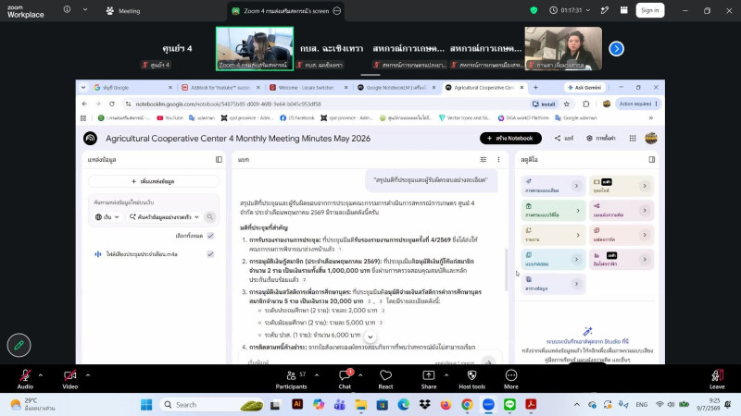Switch to Welcome Locale Switcher tab
This screenshot has width=741, height=416.
pyautogui.click(x=308, y=87)
